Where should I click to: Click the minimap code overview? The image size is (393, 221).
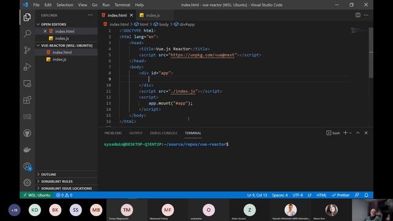359,31
